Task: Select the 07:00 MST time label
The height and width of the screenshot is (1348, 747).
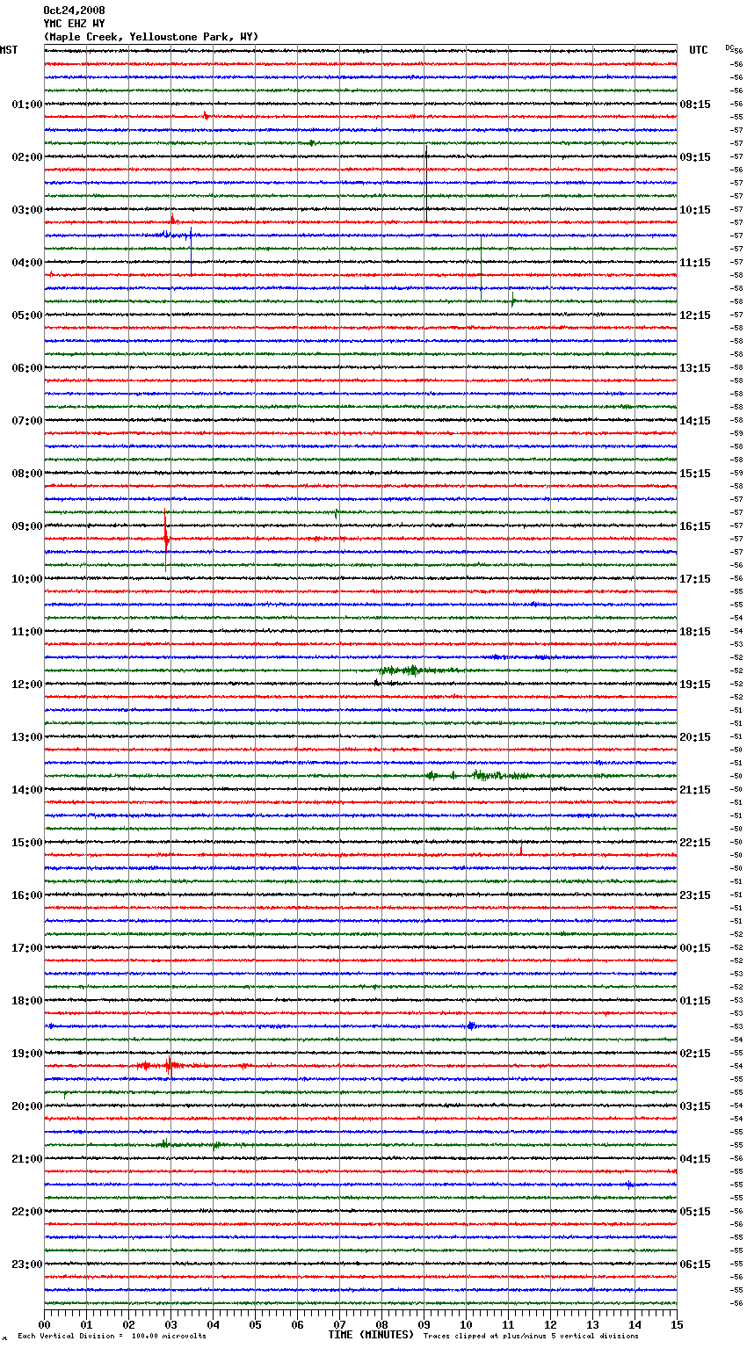Action: (27, 421)
